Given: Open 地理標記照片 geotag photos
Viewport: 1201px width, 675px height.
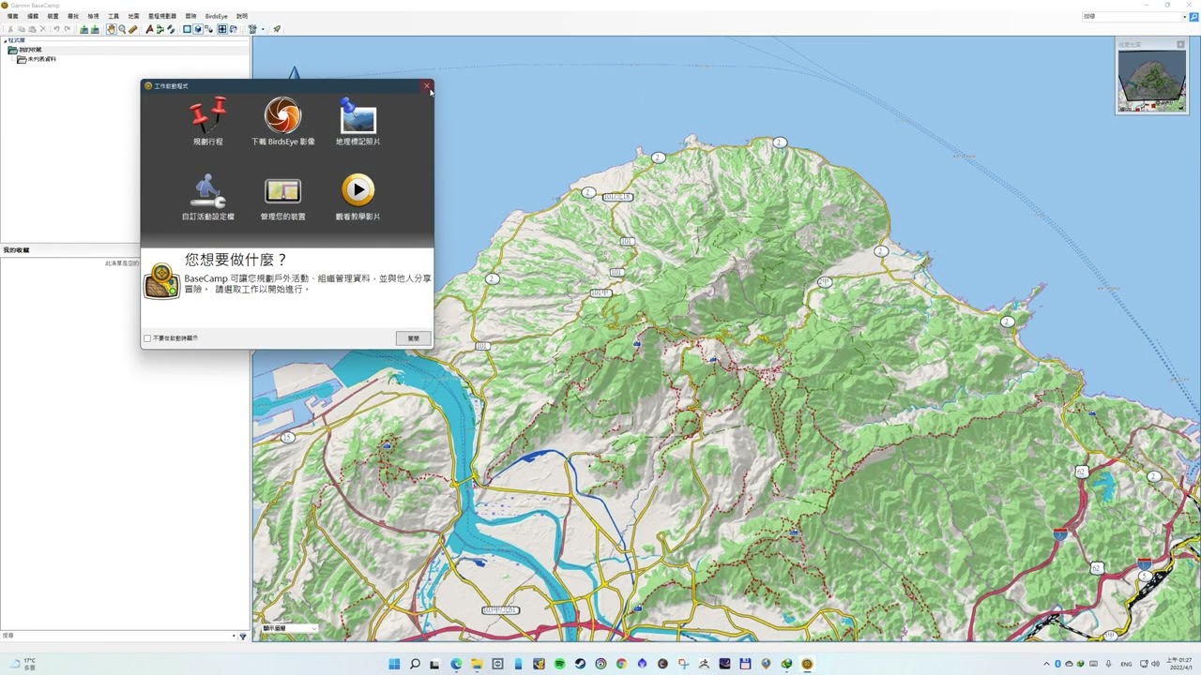Looking at the screenshot, I should (357, 121).
